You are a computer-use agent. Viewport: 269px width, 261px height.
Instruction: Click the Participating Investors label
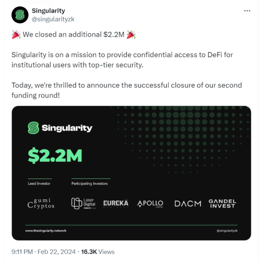[90, 183]
